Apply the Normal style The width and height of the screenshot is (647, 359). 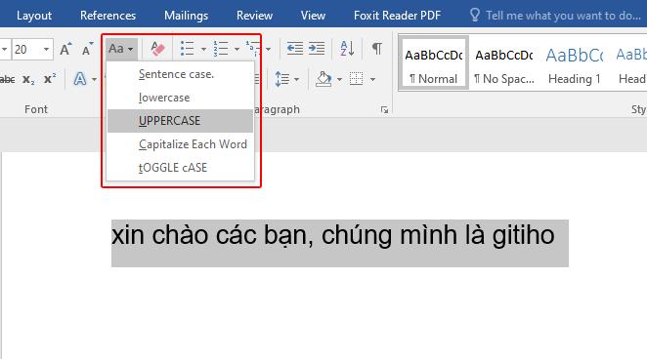click(434, 63)
